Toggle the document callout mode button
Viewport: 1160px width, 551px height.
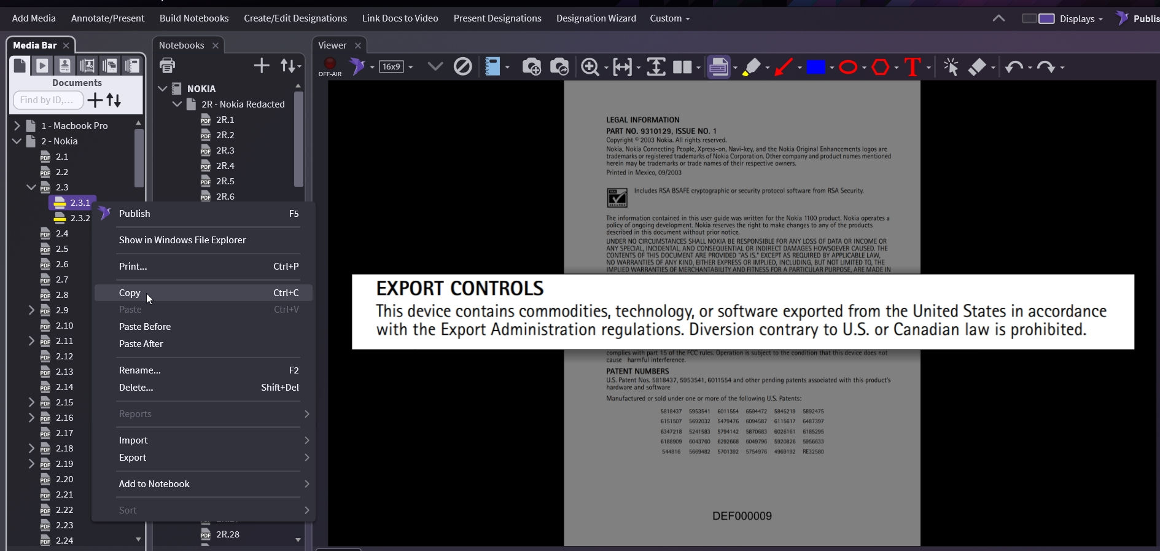tap(718, 67)
